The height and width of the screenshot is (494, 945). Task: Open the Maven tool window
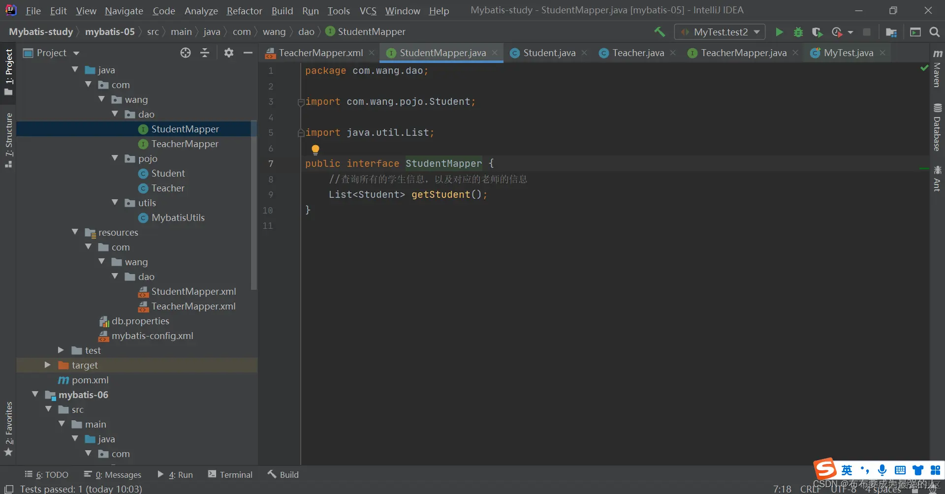pyautogui.click(x=937, y=68)
